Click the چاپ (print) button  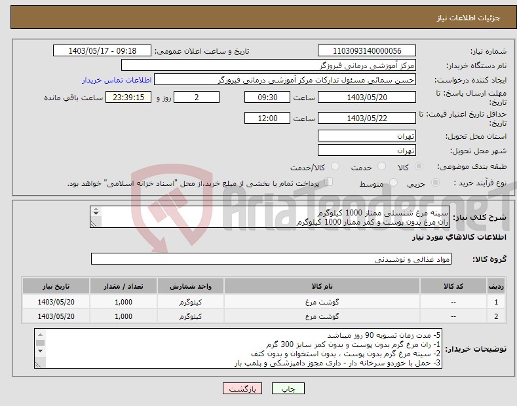(288, 388)
